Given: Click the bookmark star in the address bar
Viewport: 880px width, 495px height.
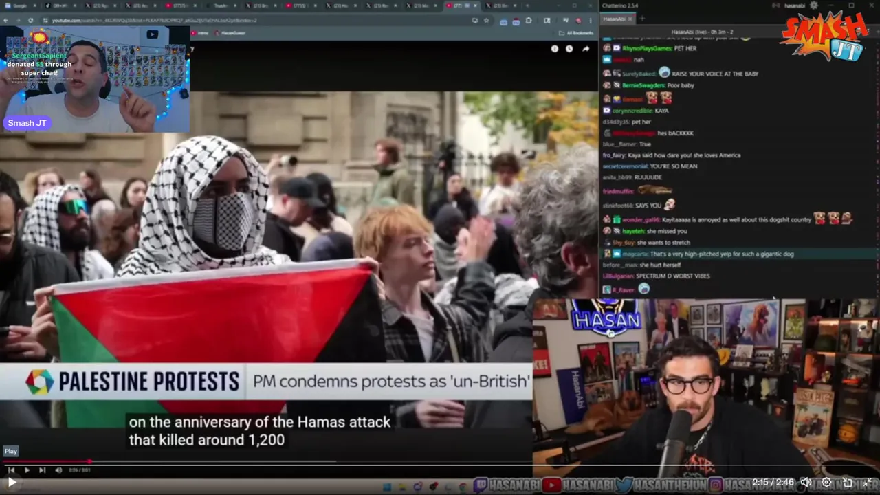Looking at the screenshot, I should [486, 20].
